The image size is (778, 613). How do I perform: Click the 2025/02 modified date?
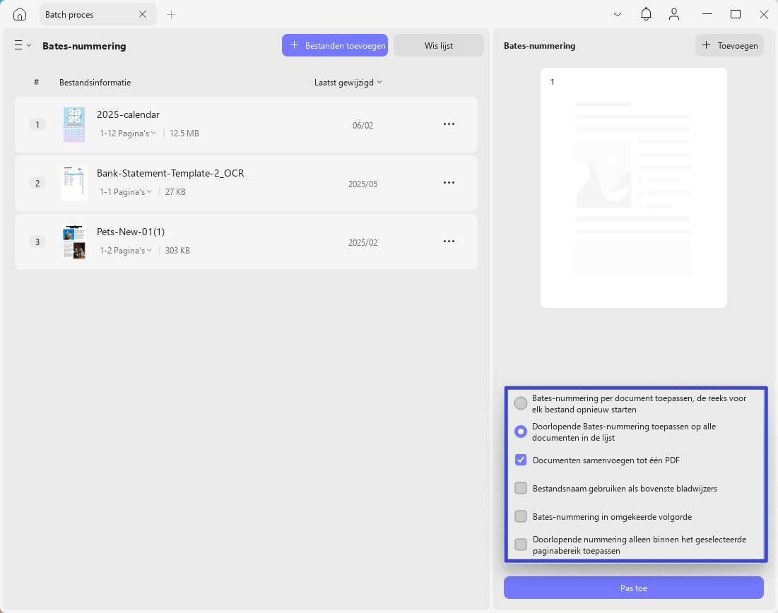pyautogui.click(x=363, y=242)
